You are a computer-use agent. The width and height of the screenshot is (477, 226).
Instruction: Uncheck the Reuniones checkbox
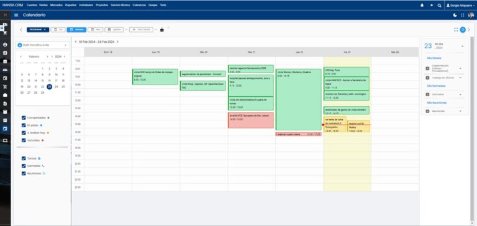tap(24, 173)
